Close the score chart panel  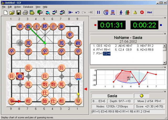[165, 67]
